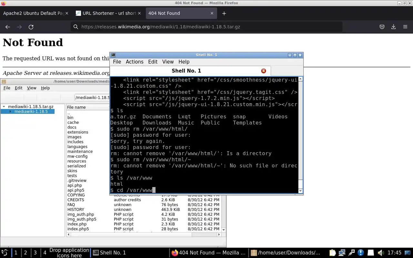
Task: Click the terminal scrollbar up arrow
Action: click(301, 79)
